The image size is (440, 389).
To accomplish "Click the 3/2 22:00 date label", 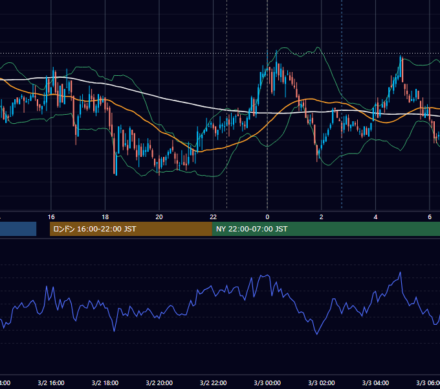I will point(214,383).
